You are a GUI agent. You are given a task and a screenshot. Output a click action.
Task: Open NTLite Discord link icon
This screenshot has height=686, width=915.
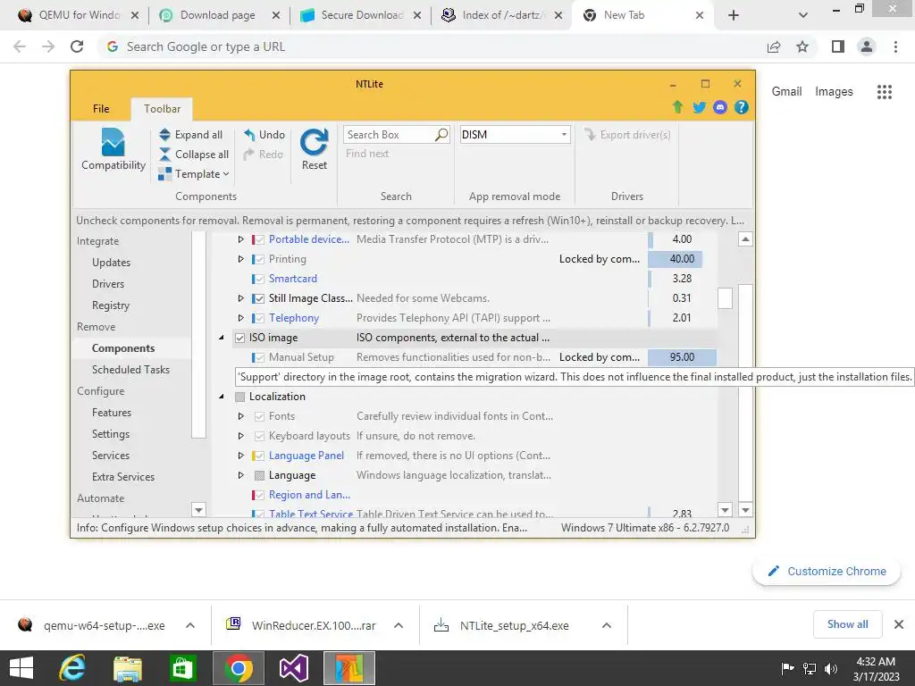(720, 107)
